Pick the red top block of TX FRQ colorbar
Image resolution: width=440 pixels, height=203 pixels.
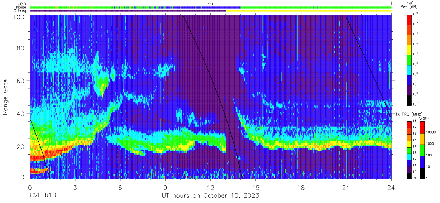click(x=409, y=125)
